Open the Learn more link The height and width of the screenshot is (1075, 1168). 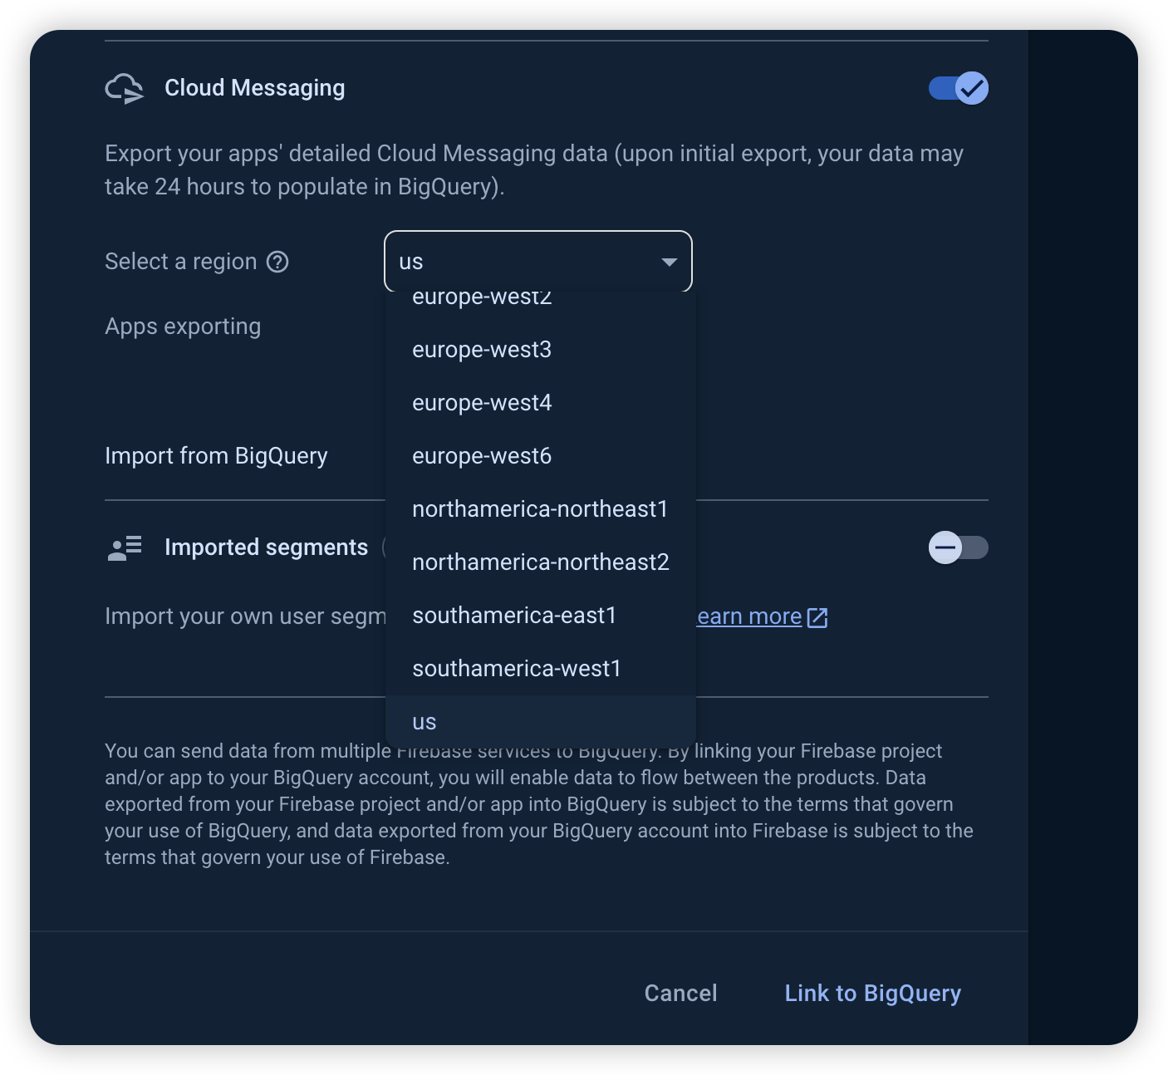[749, 616]
